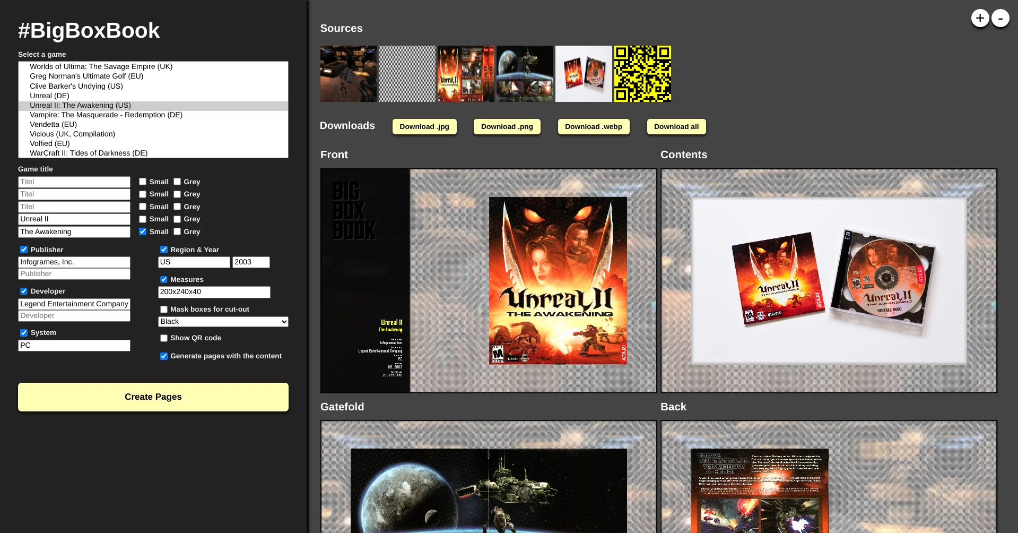Screen dimensions: 1018x533
Task: Toggle Grey checkbox for The Awakening title
Action: click(177, 232)
